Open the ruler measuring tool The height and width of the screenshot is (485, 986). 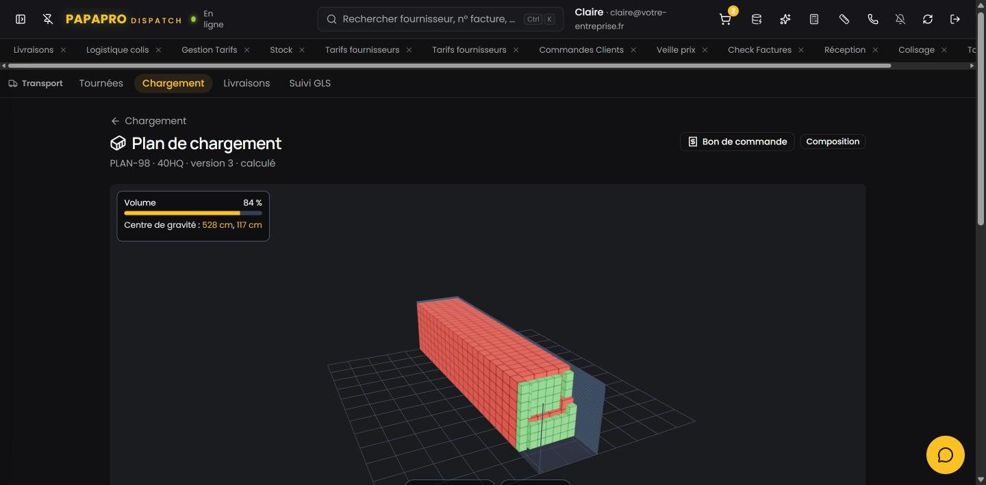pos(844,19)
